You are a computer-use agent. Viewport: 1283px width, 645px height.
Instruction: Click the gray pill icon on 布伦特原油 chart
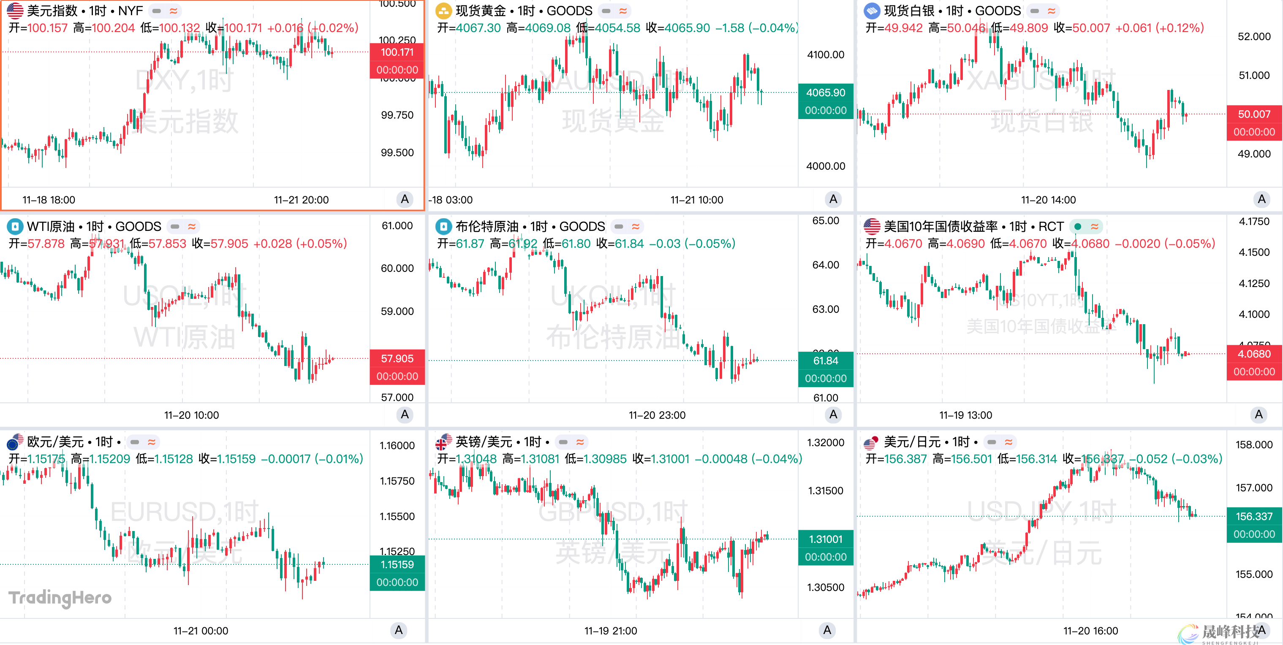click(619, 227)
